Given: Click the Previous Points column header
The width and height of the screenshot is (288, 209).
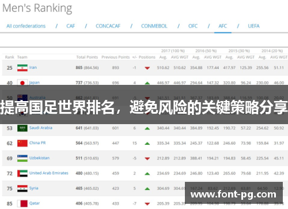Looking at the screenshot, I should point(116,57).
